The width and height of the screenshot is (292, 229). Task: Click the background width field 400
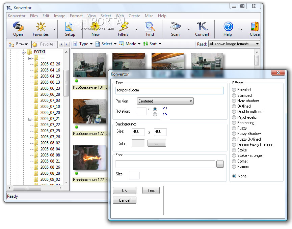point(138,132)
